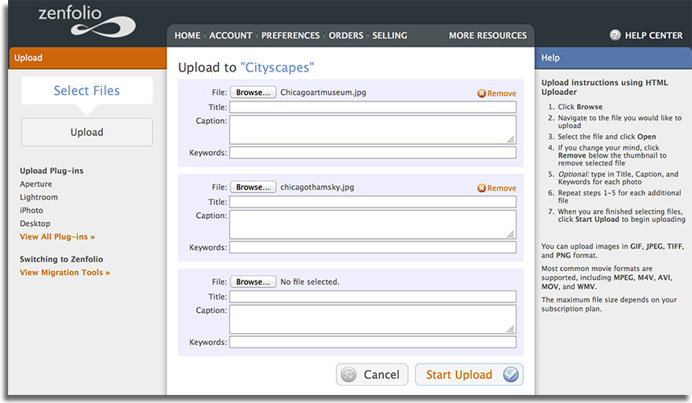
Task: Click the cancel circle icon
Action: [x=348, y=375]
